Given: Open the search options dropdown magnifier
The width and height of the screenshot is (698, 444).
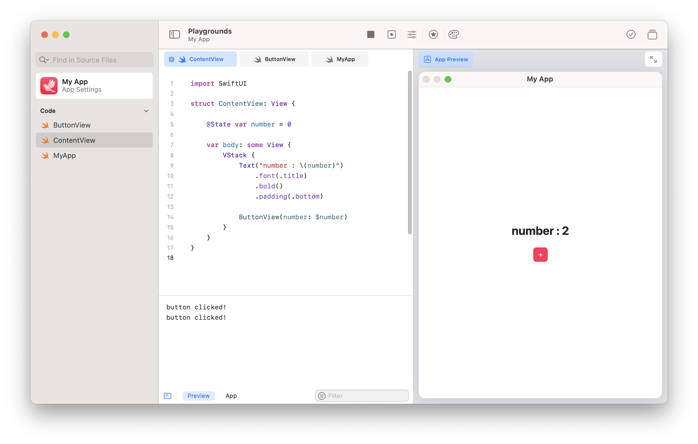Looking at the screenshot, I should (44, 60).
